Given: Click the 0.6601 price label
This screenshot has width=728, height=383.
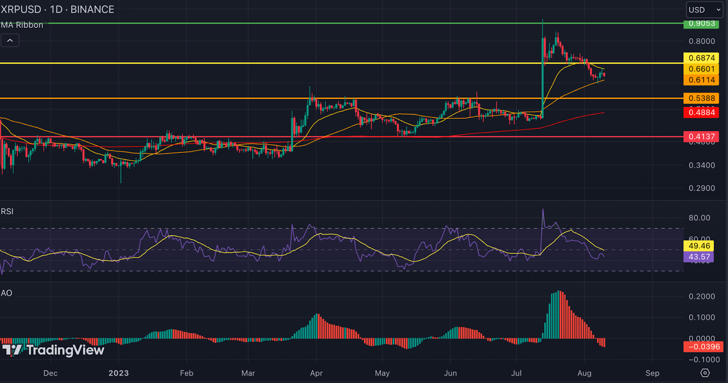Looking at the screenshot, I should pyautogui.click(x=701, y=69).
